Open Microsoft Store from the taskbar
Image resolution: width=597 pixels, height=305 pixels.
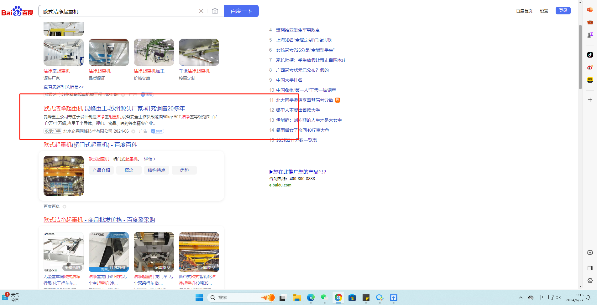tap(352, 297)
